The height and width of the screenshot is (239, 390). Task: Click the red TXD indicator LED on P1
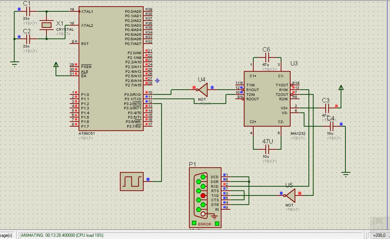(x=203, y=196)
